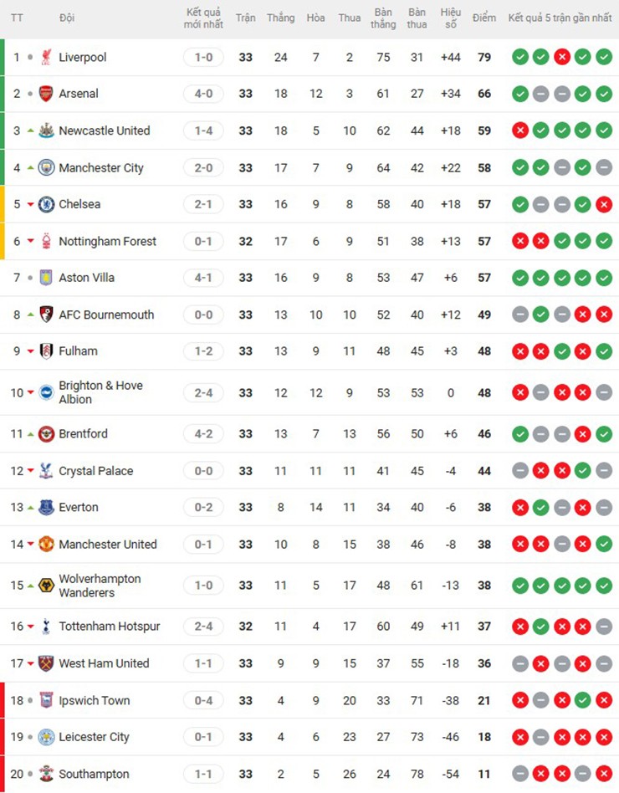Click Manchester United's green win form icon

604,544
